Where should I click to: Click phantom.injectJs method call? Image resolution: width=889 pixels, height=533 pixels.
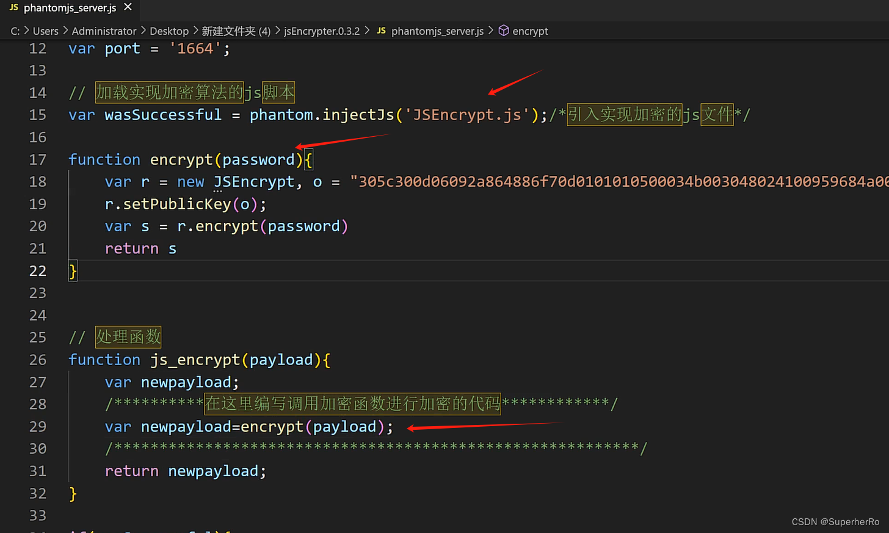coord(322,115)
